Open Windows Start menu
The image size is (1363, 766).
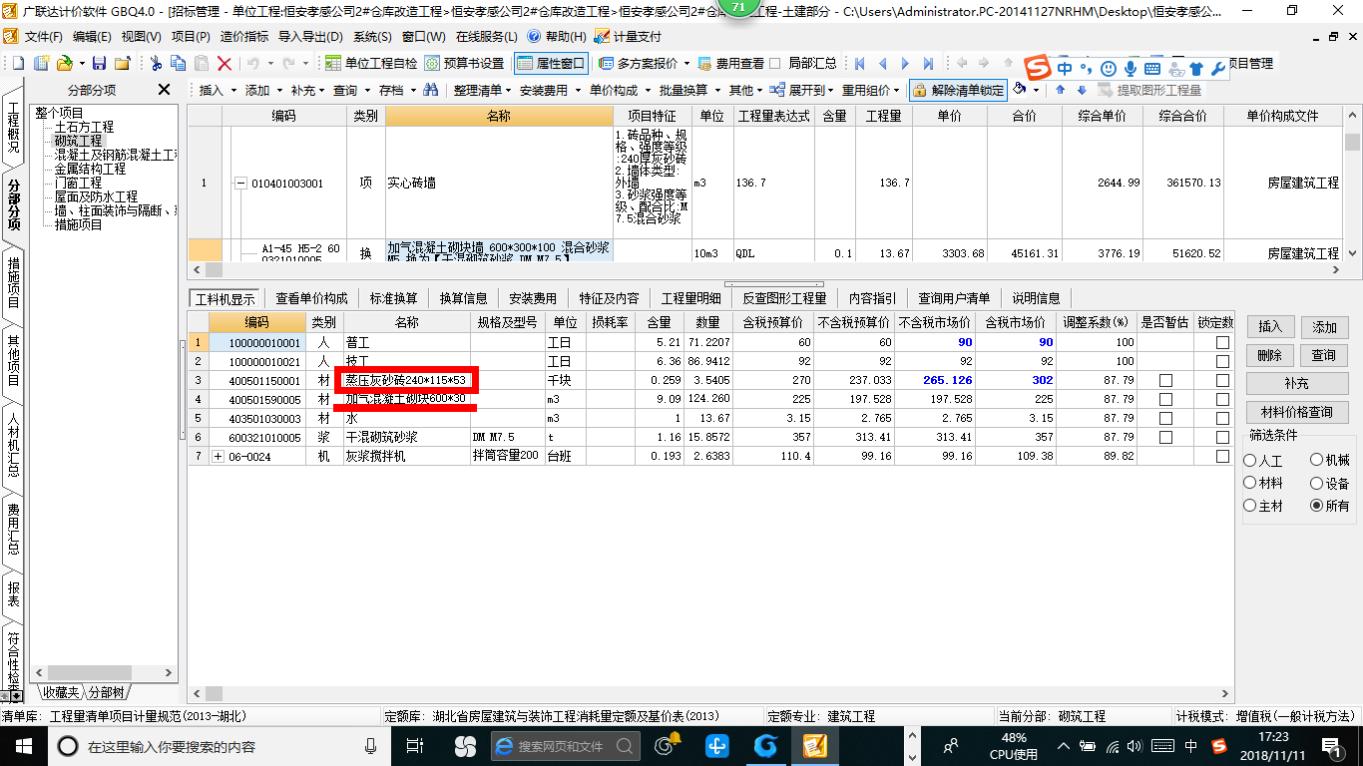pos(23,746)
